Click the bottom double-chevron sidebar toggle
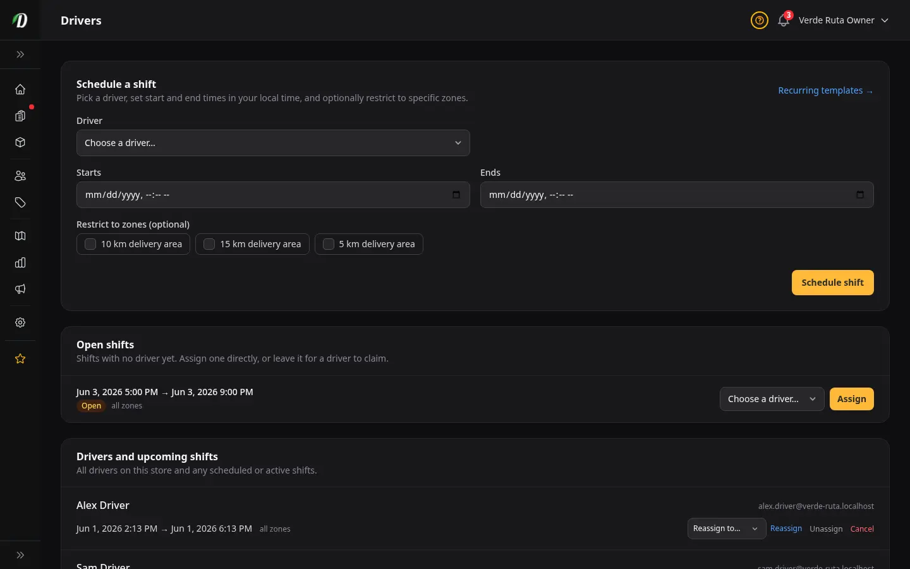The image size is (910, 569). (x=20, y=555)
